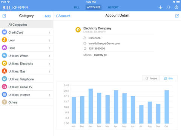
Task: Click the CreditCard category icon
Action: [x=5, y=32]
